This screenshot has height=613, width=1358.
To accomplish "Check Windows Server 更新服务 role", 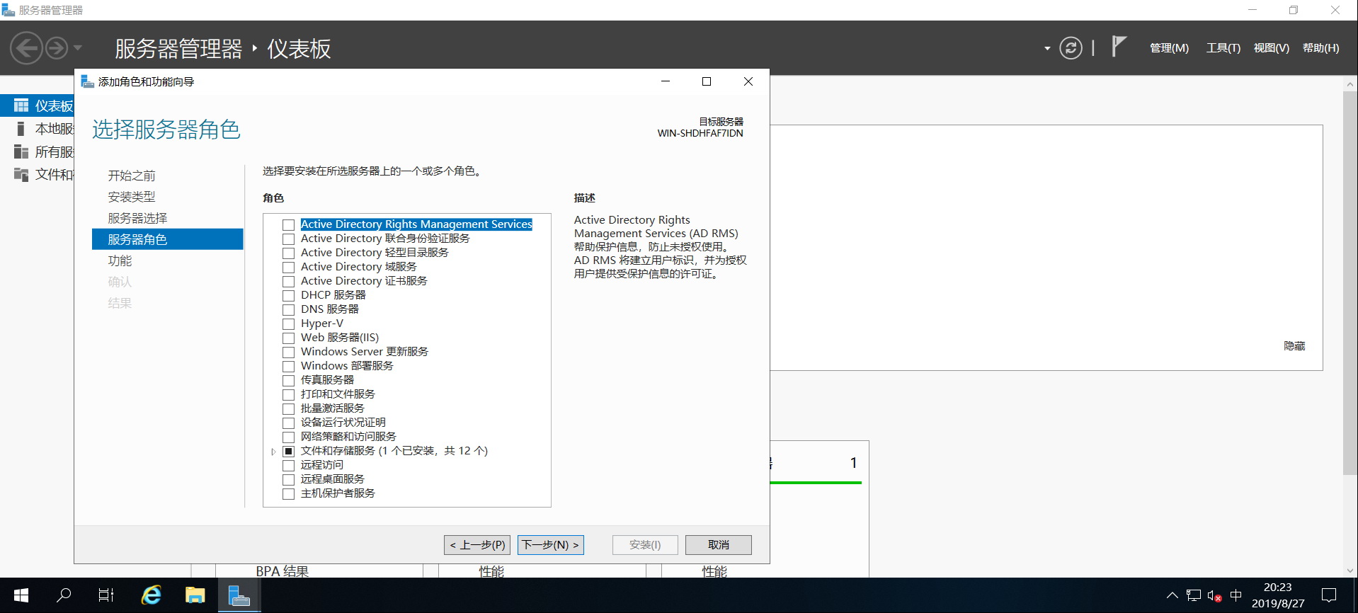I will click(288, 353).
